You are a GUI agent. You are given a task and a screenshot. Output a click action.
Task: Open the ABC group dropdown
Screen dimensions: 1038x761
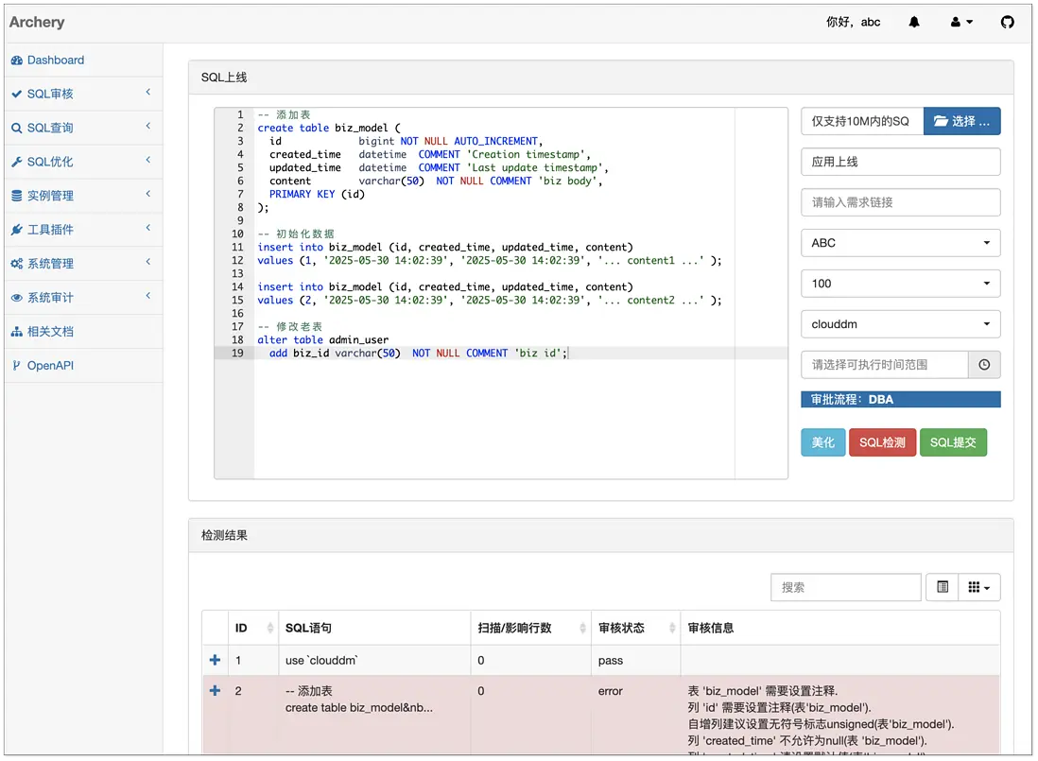(900, 243)
